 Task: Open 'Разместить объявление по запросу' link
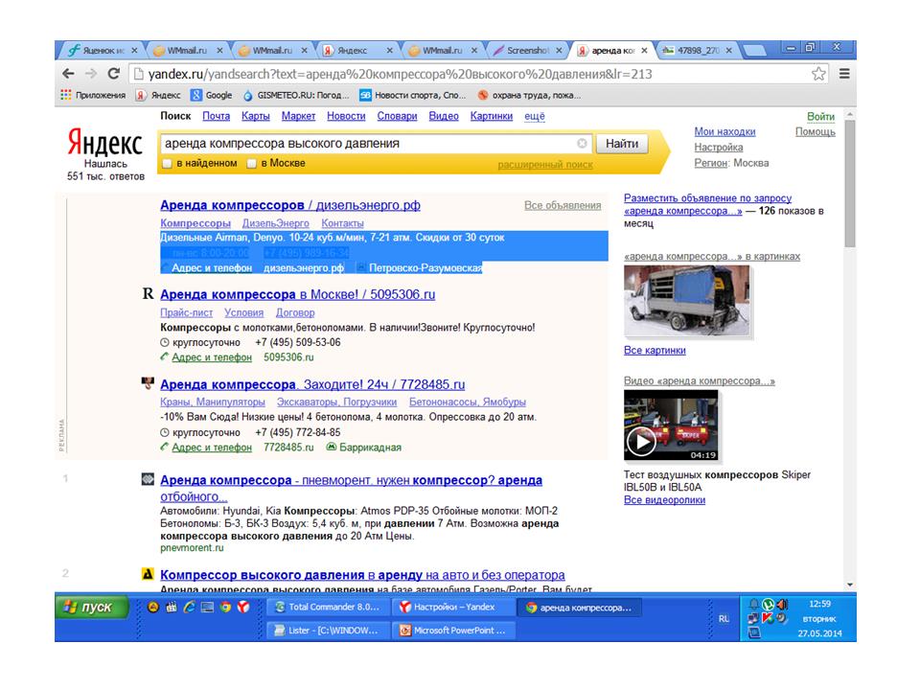(707, 198)
